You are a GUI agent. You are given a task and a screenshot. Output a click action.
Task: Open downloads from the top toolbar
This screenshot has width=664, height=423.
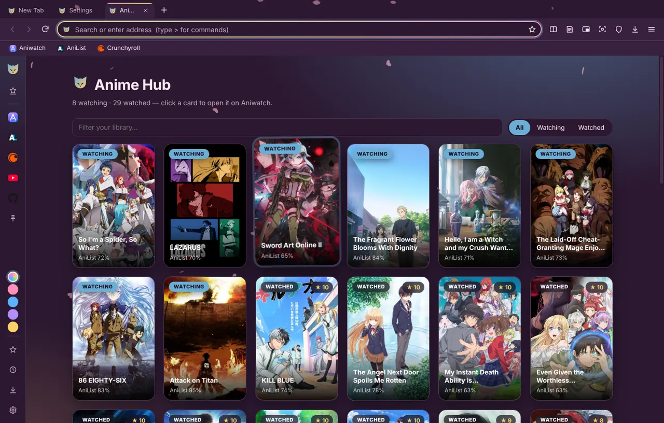(635, 30)
